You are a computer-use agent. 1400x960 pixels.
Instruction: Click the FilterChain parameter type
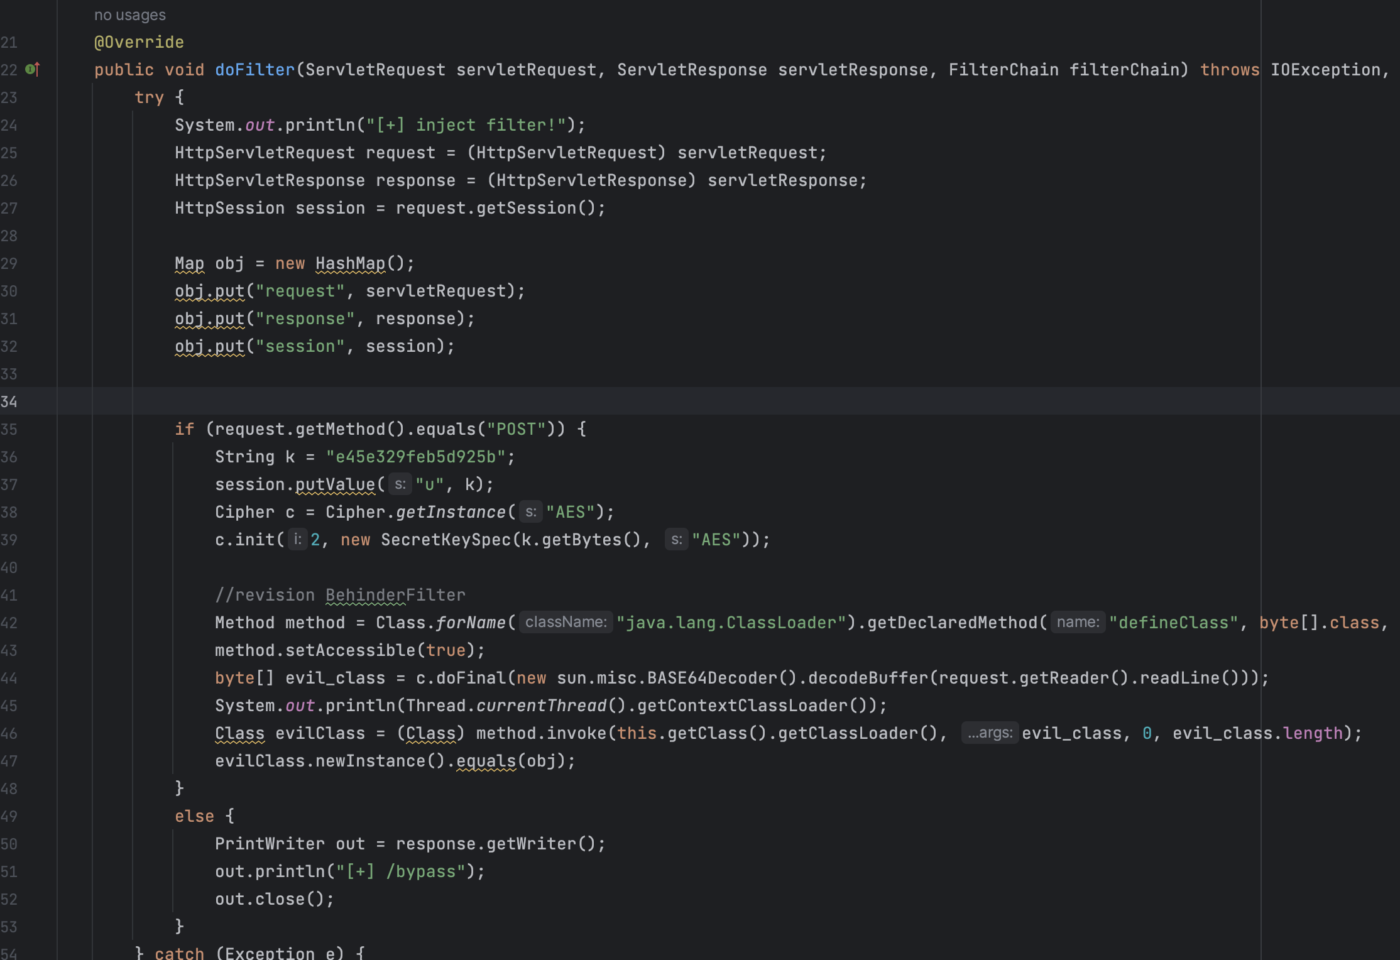(x=1004, y=70)
